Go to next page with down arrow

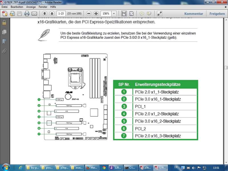52,14
